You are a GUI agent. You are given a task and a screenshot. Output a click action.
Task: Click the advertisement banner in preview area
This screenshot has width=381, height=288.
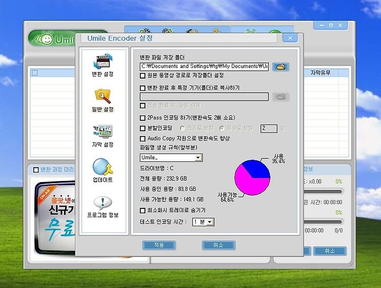pos(56,218)
